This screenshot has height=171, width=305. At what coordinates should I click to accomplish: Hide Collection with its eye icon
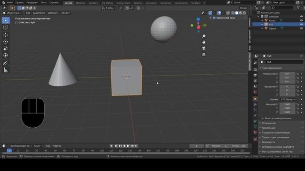(301, 17)
